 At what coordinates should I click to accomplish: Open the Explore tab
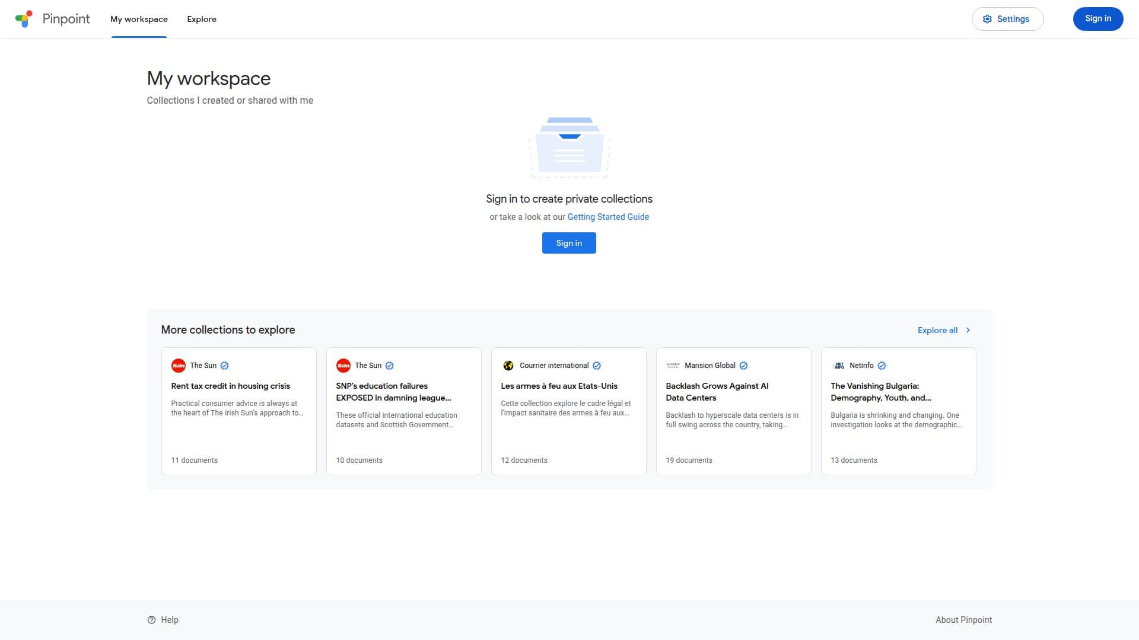(202, 19)
